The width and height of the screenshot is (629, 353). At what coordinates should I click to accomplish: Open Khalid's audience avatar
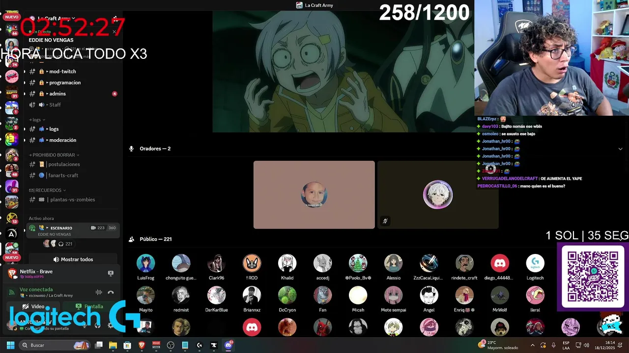pyautogui.click(x=287, y=263)
